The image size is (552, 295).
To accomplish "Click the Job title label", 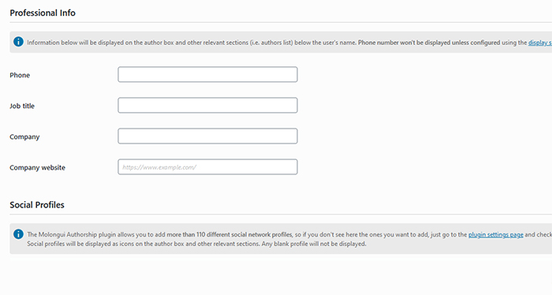I will coord(22,106).
